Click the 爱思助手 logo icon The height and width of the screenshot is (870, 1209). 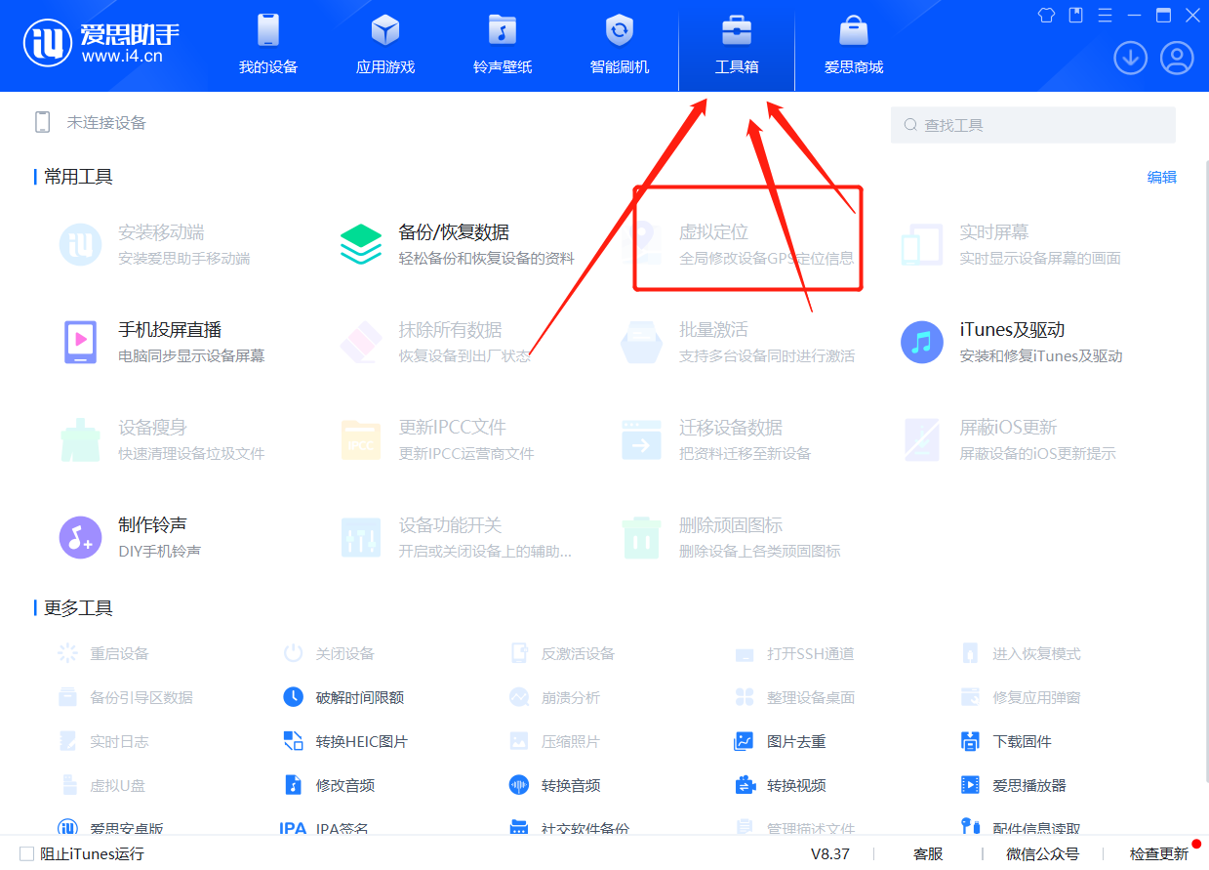pos(47,42)
